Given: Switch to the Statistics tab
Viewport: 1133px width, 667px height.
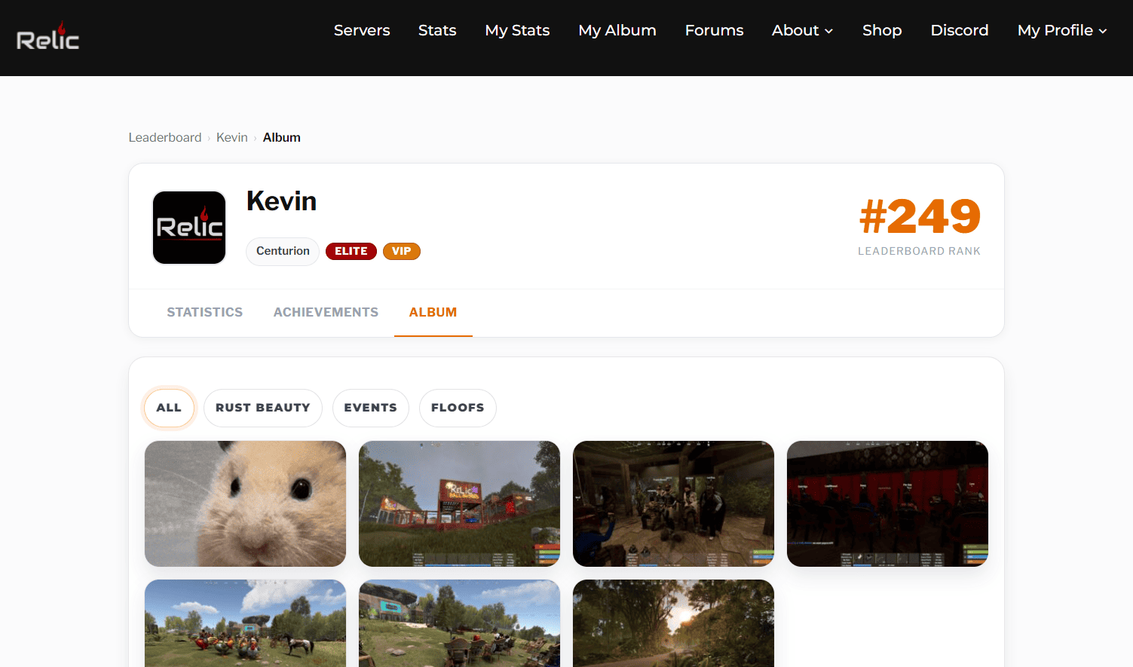Looking at the screenshot, I should [x=205, y=312].
